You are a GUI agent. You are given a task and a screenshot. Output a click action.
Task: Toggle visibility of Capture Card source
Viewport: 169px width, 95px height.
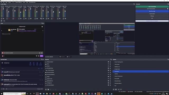coord(108,79)
